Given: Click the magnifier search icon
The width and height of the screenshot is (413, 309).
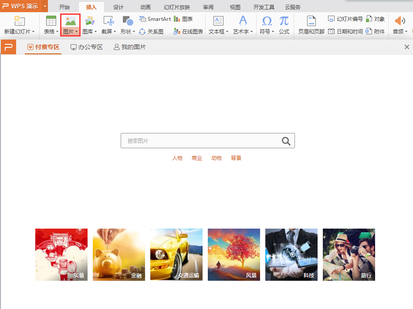Looking at the screenshot, I should 286,141.
